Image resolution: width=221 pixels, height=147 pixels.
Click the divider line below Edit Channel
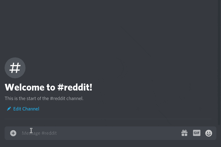(108, 119)
